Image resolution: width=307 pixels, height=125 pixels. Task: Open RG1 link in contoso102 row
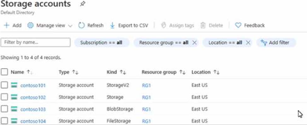click(x=147, y=97)
